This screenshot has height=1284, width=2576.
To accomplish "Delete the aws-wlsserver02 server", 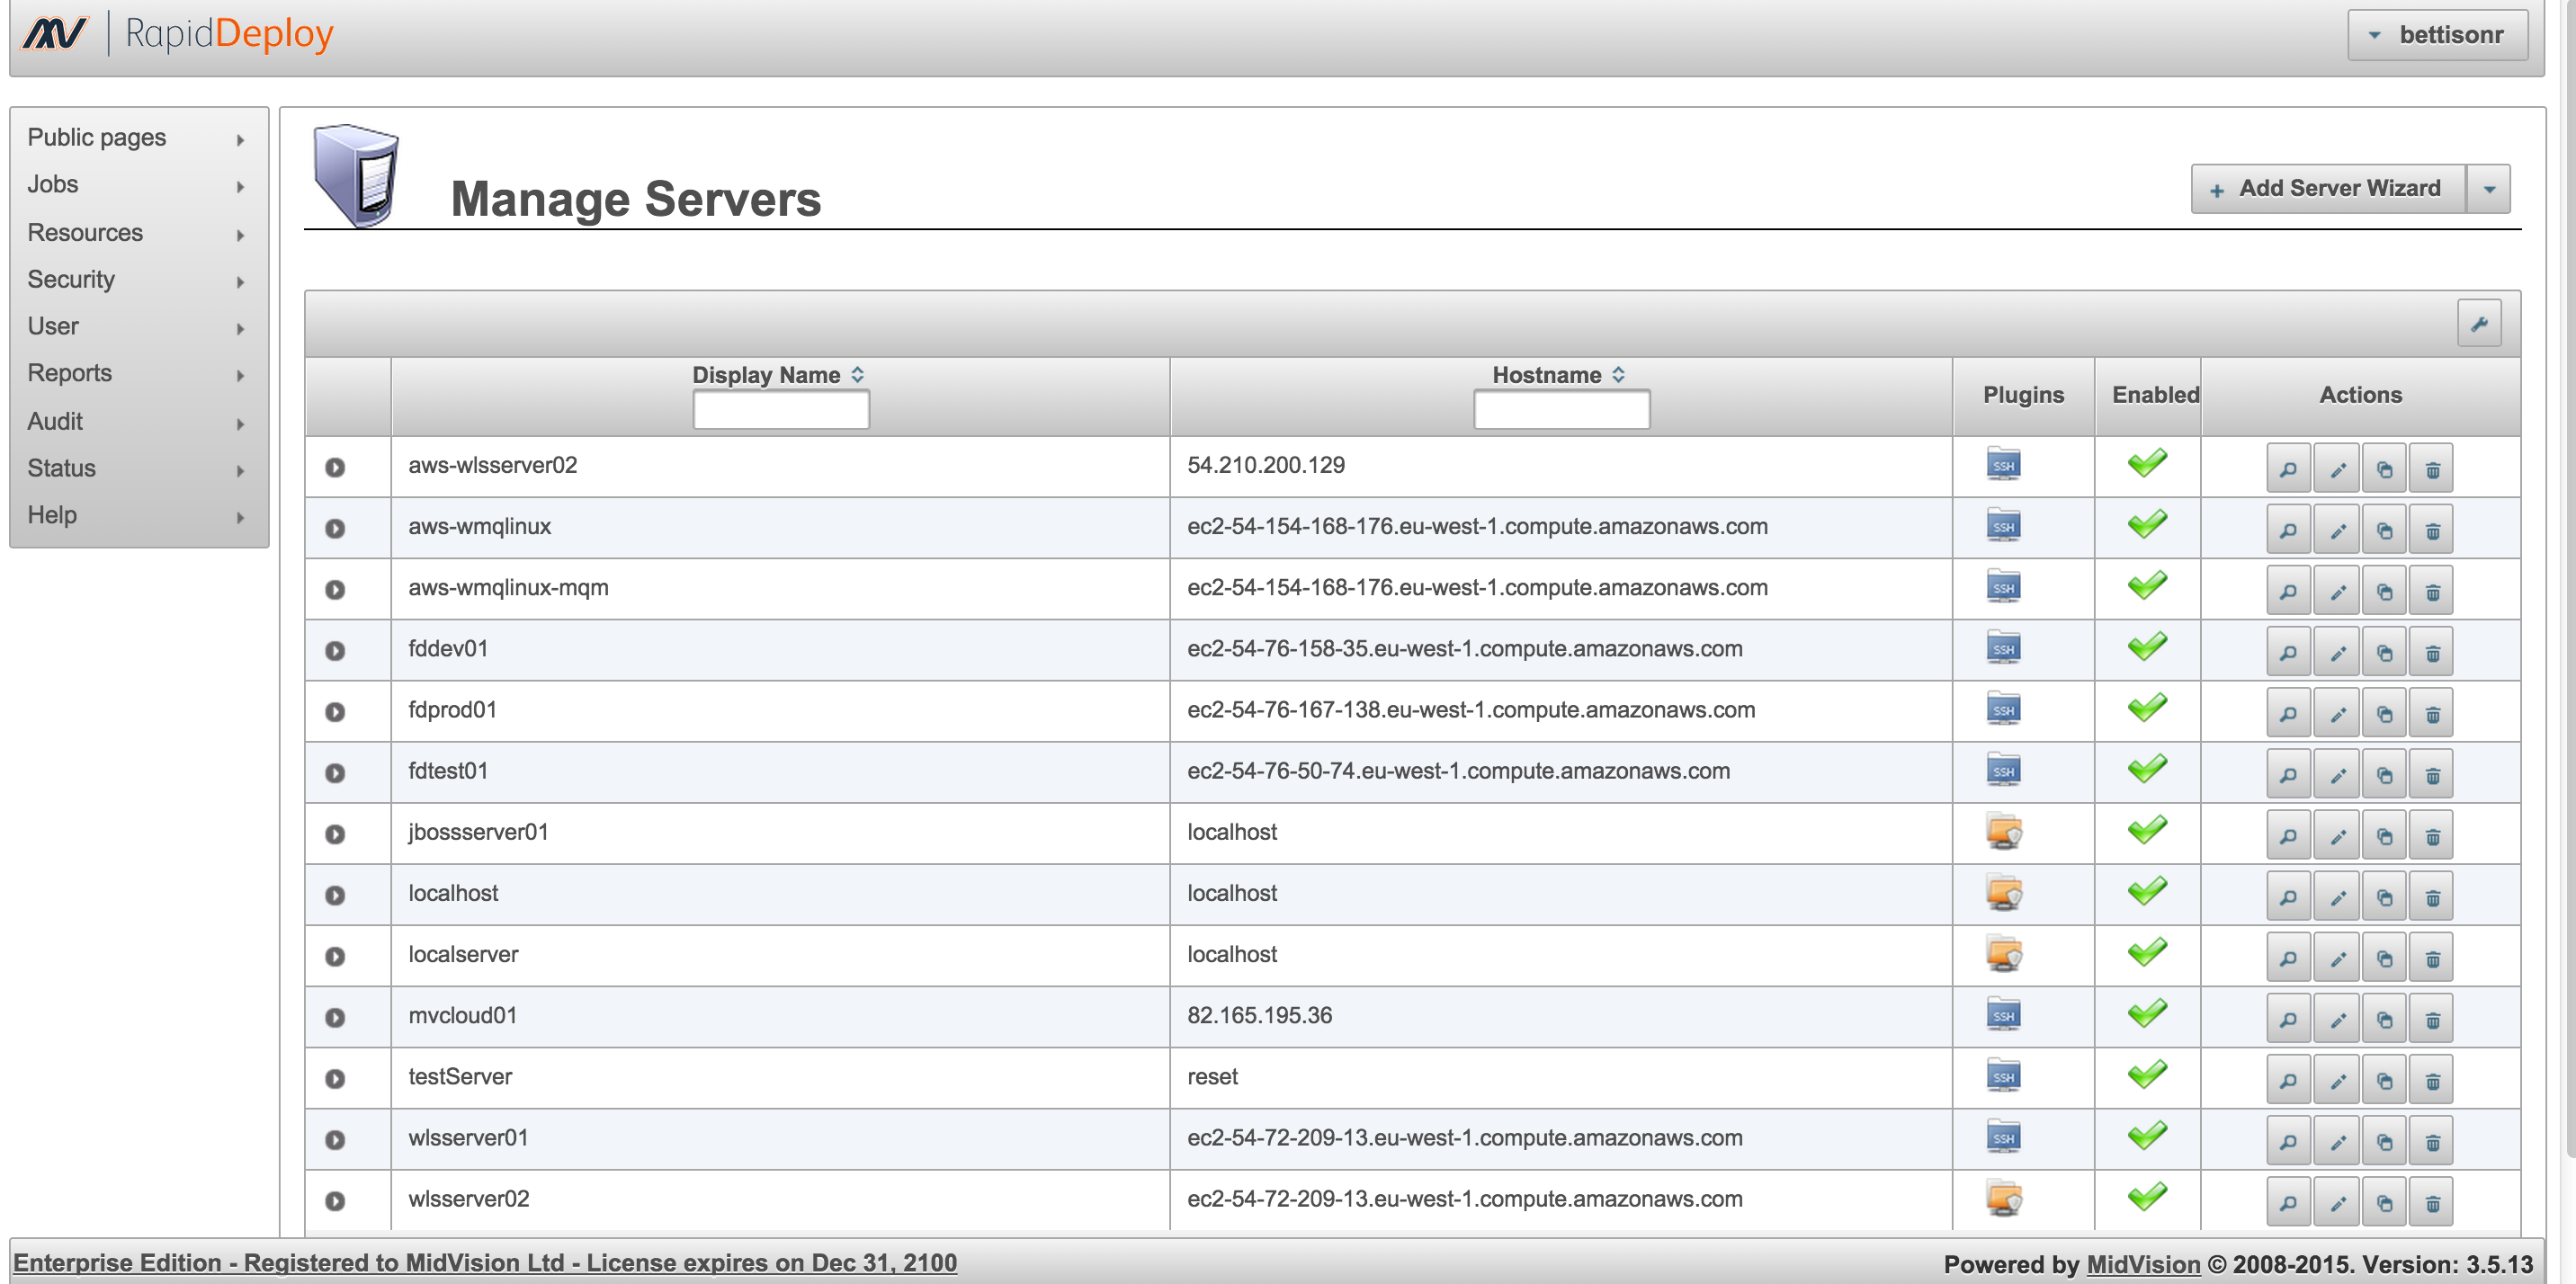I will (x=2433, y=468).
